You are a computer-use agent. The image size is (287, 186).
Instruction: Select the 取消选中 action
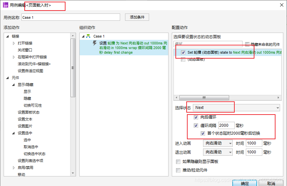pyautogui.click(x=31, y=147)
